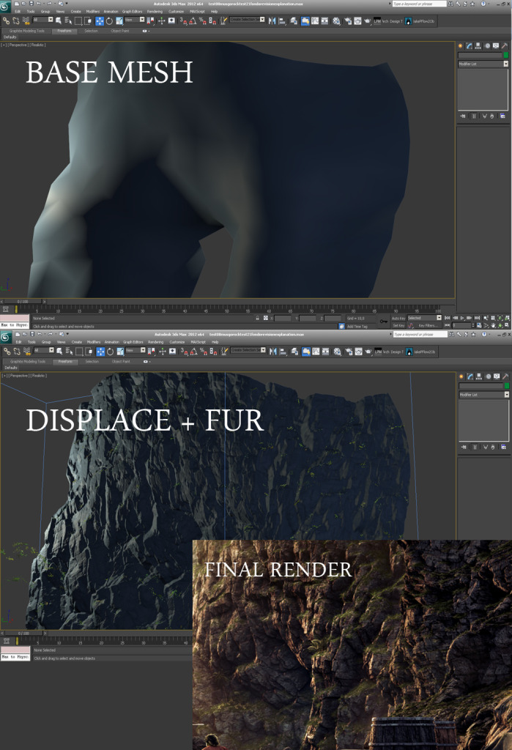Open the Hierarchy panel in top window
512x750 pixels.
478,46
